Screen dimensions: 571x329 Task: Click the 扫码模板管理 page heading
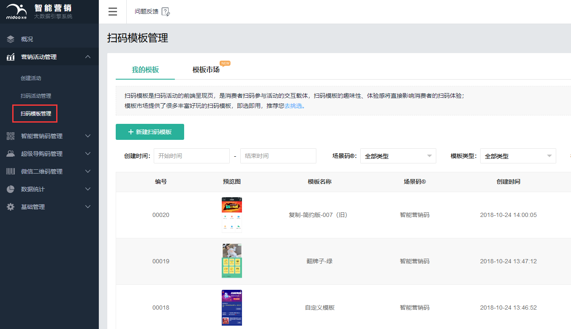(x=138, y=38)
